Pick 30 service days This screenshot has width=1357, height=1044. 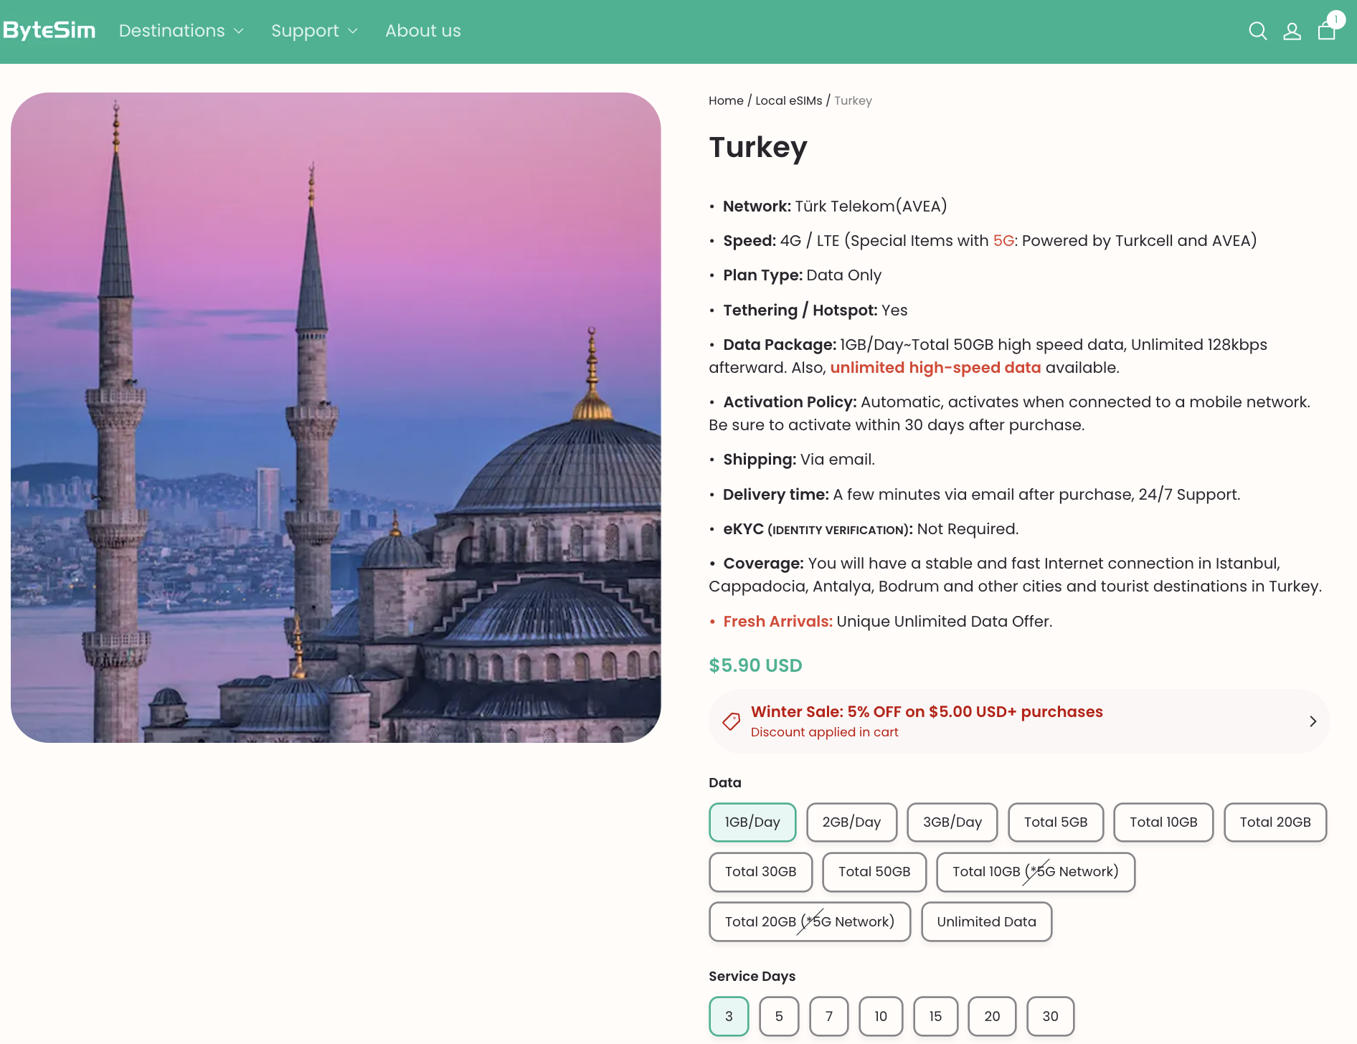[1050, 1017]
